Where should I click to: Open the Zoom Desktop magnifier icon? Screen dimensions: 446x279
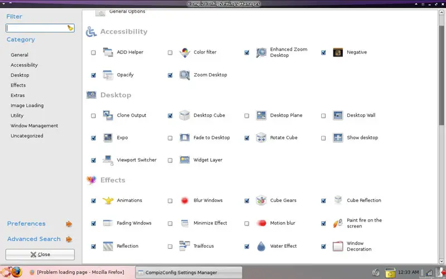click(x=185, y=75)
